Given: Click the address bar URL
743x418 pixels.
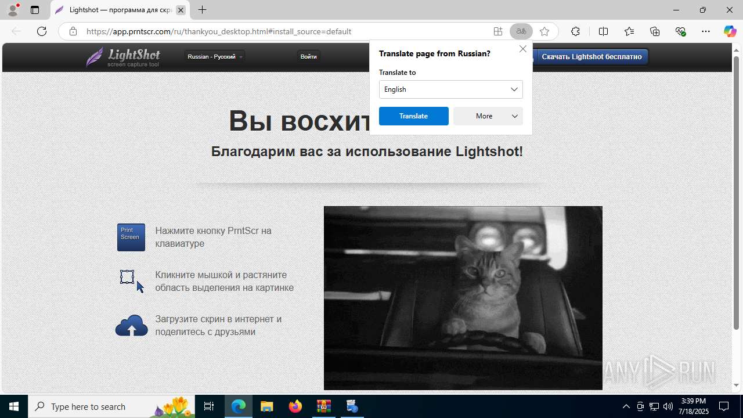Looking at the screenshot, I should (x=219, y=31).
